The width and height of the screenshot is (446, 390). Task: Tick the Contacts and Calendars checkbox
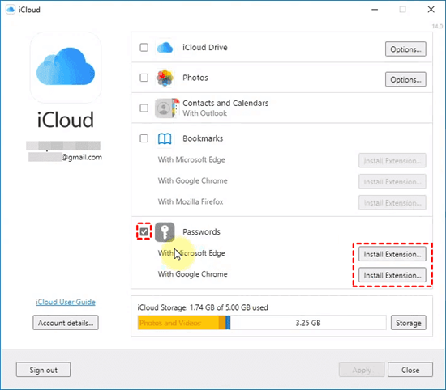[144, 108]
